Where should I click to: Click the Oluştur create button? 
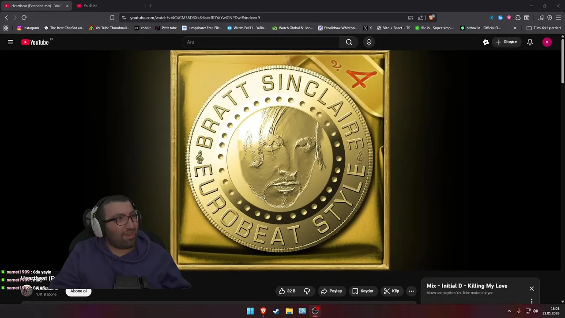[506, 42]
